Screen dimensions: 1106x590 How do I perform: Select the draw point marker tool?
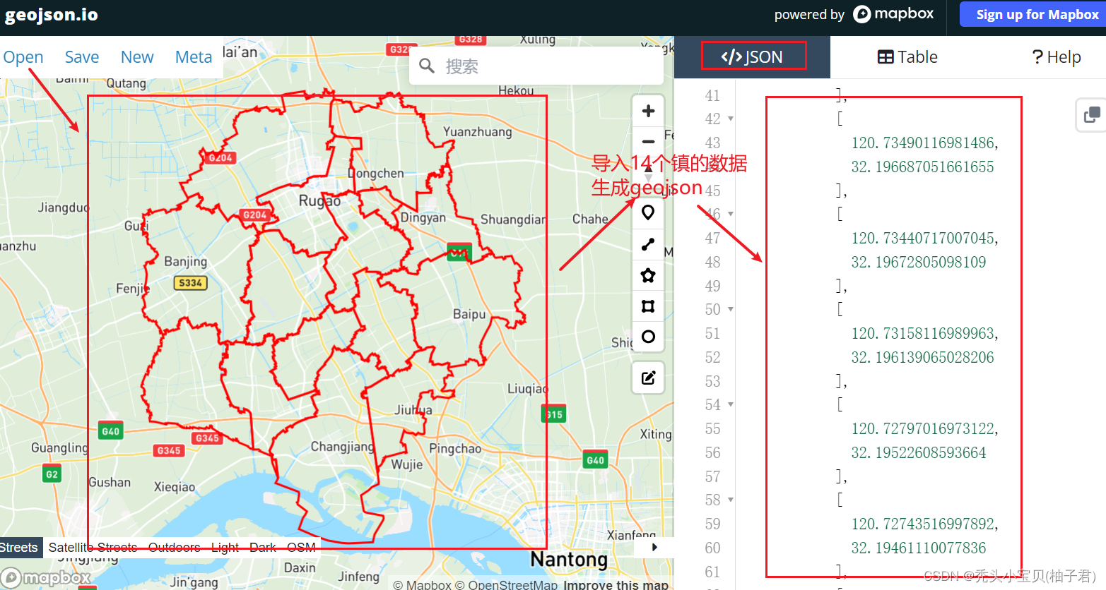tap(648, 212)
